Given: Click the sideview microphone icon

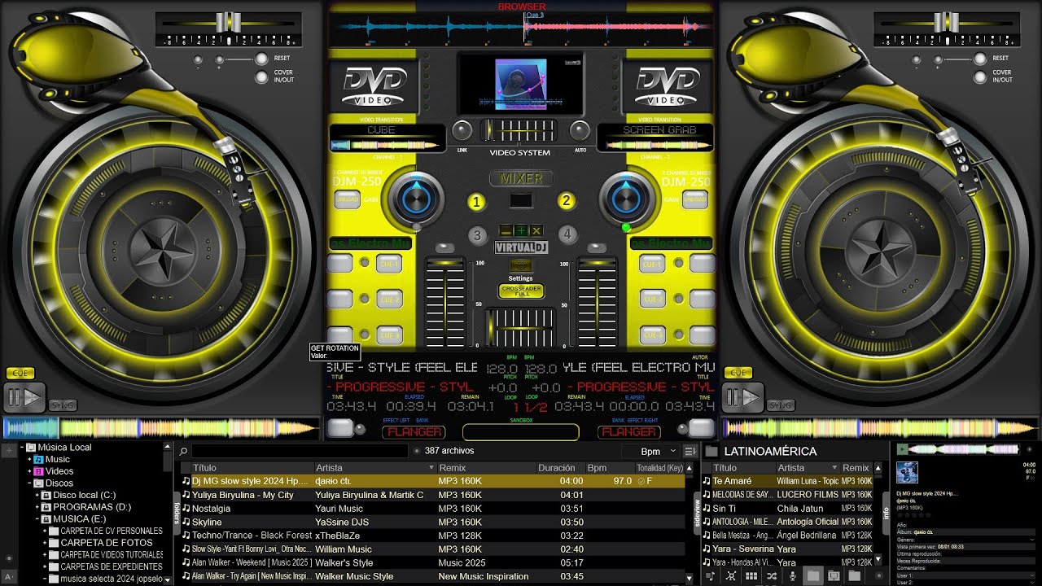Looking at the screenshot, I should 792,576.
